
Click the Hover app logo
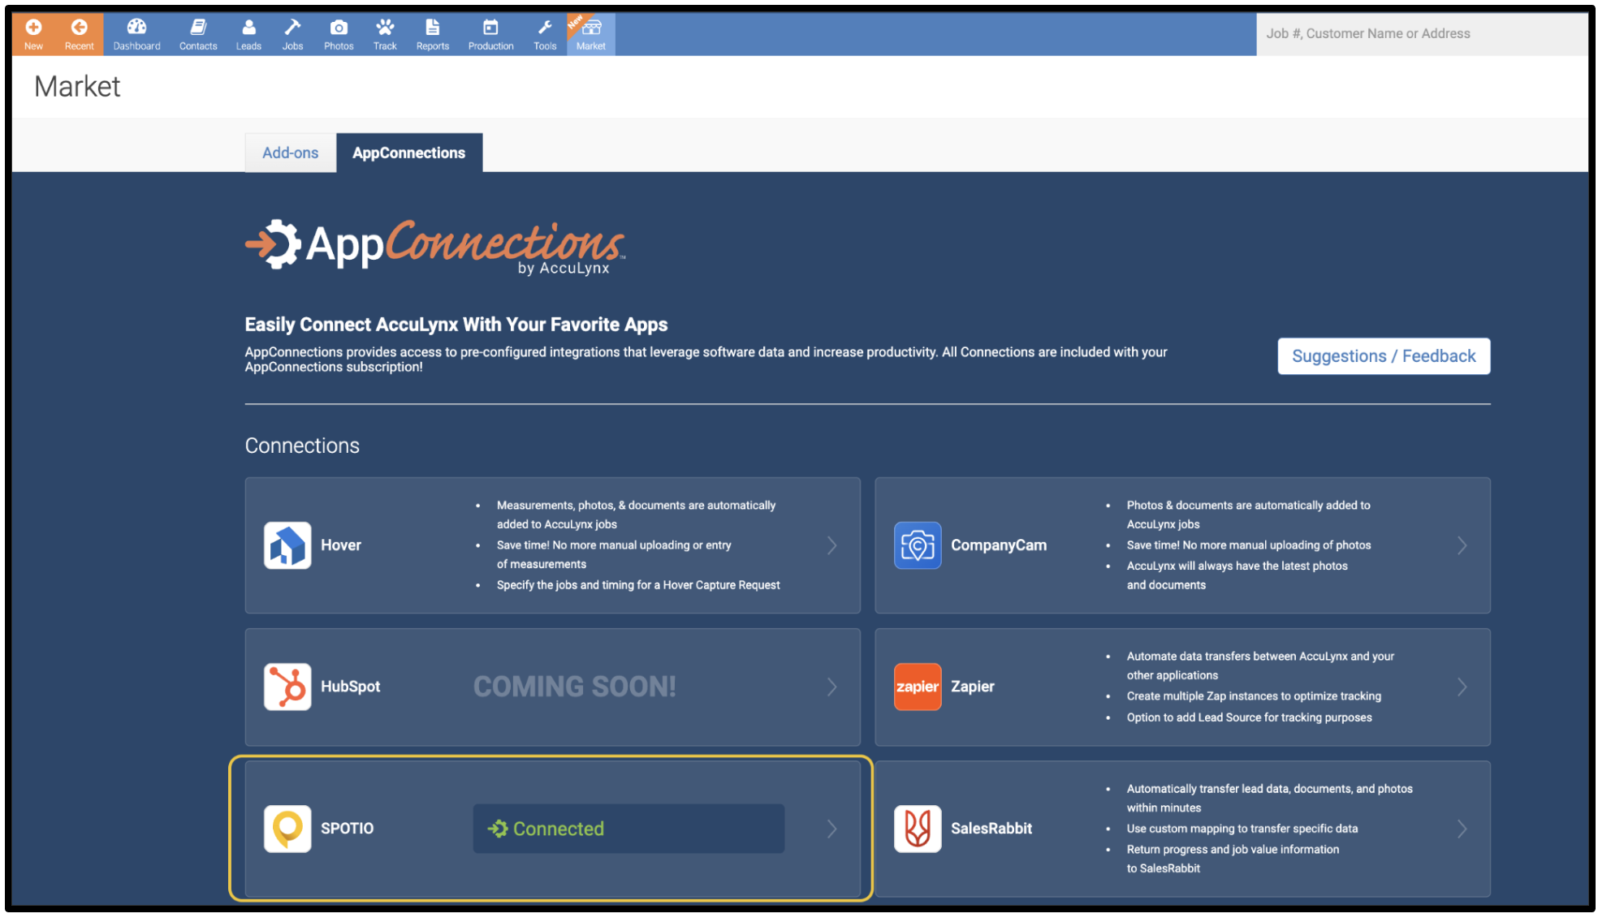(x=288, y=546)
